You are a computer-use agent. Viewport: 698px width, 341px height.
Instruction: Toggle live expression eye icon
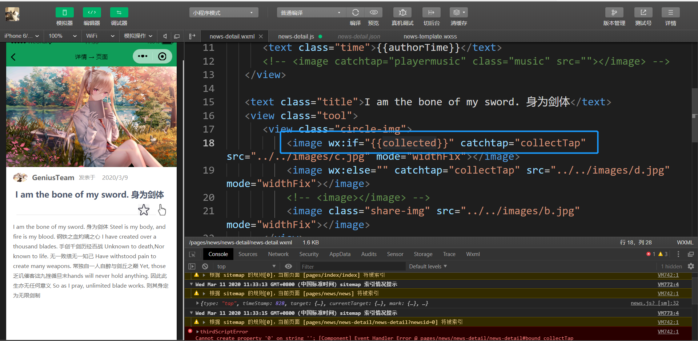pos(288,267)
